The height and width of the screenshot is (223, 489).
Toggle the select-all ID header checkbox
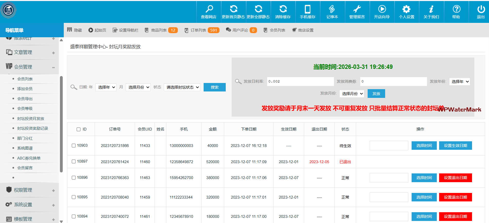coord(79,129)
